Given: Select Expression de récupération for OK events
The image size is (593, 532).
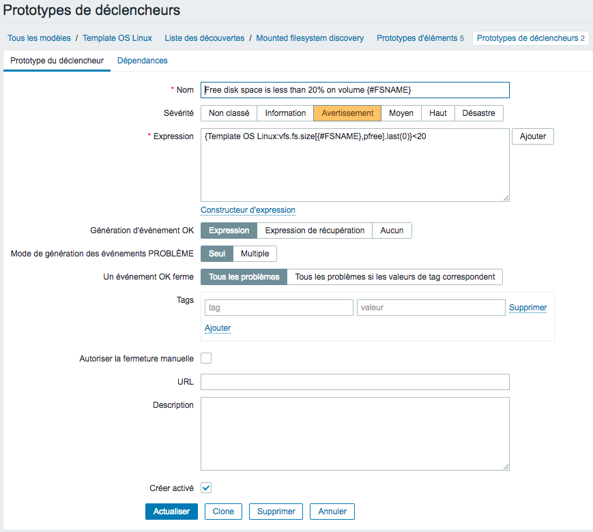Looking at the screenshot, I should tap(315, 231).
